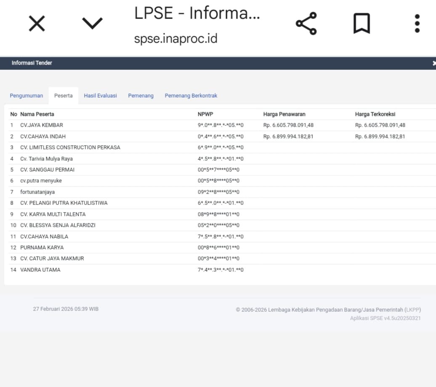Go to the Pemenang tab
The height and width of the screenshot is (387, 436).
141,95
